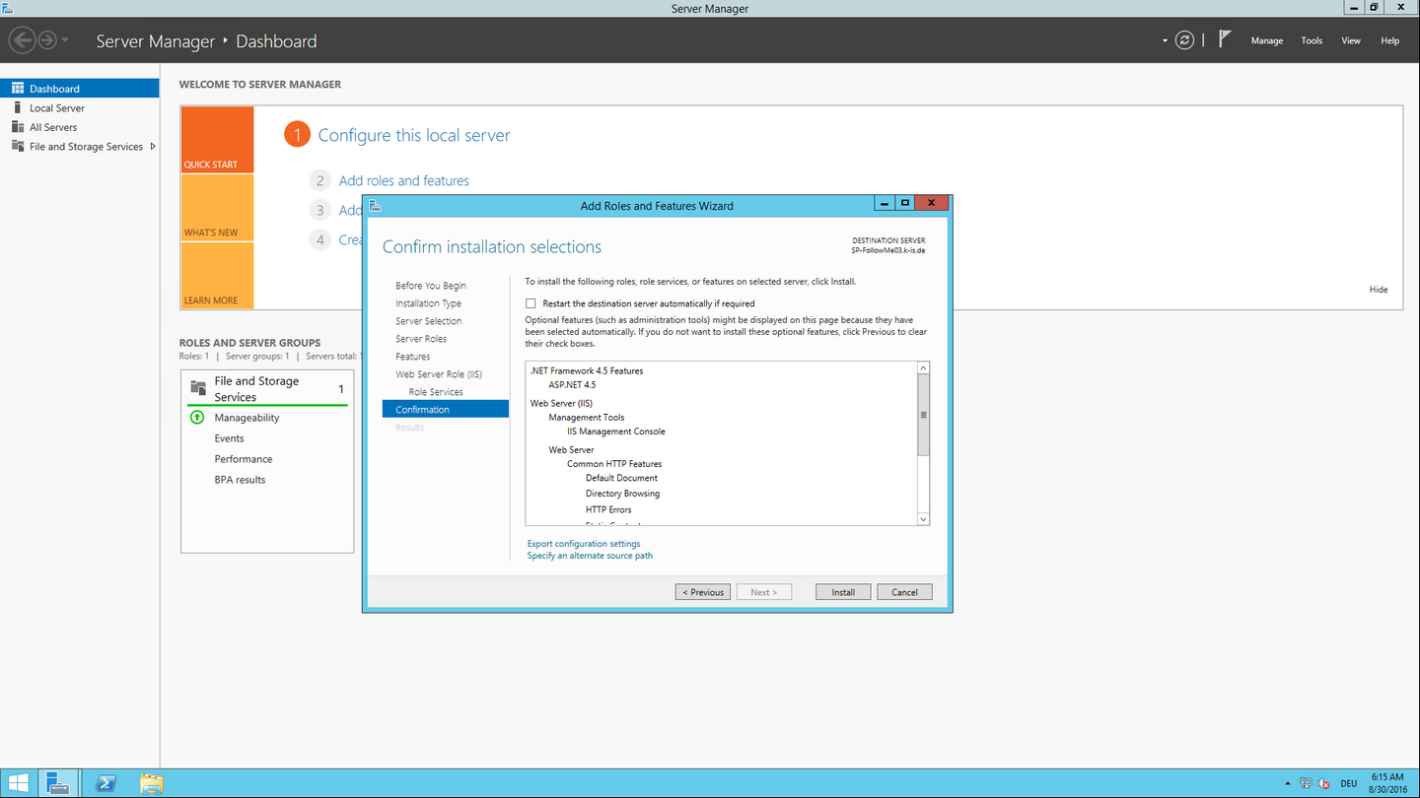
Task: Click the Refresh icon in the header
Action: coord(1185,40)
